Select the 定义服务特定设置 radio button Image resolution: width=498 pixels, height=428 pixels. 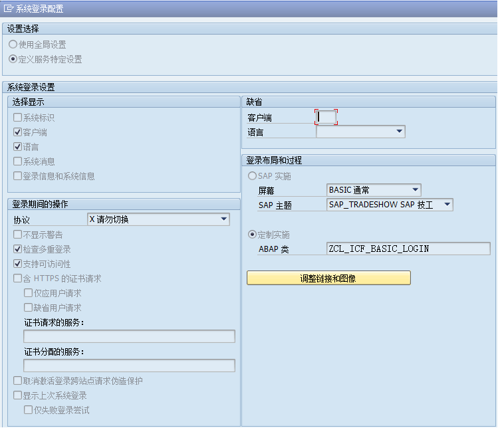13,59
